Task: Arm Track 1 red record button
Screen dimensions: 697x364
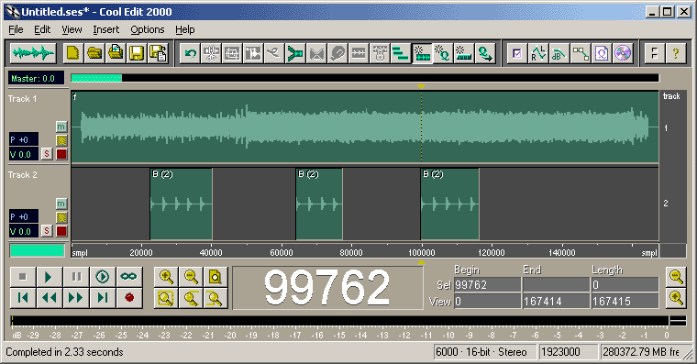Action: pos(61,154)
